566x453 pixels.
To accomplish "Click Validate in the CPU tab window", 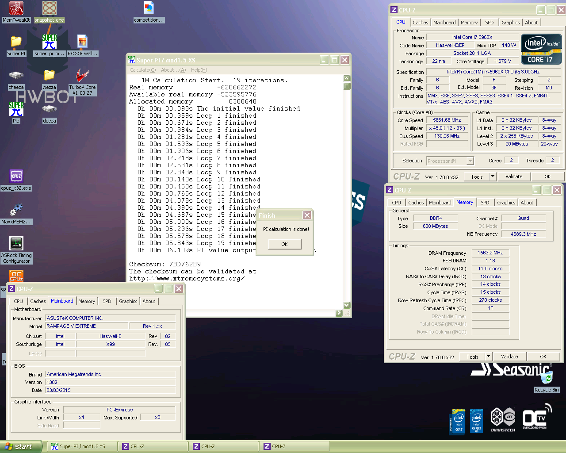I will pyautogui.click(x=514, y=177).
